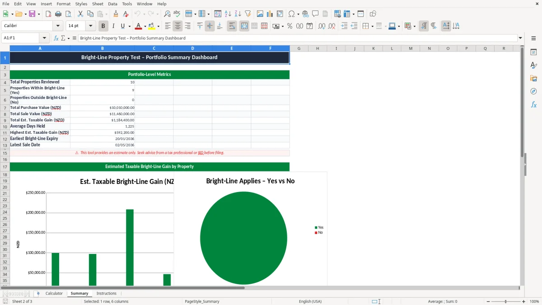Open the Borders dropdown arrow
Image resolution: width=542 pixels, height=305 pixels.
click(x=372, y=26)
